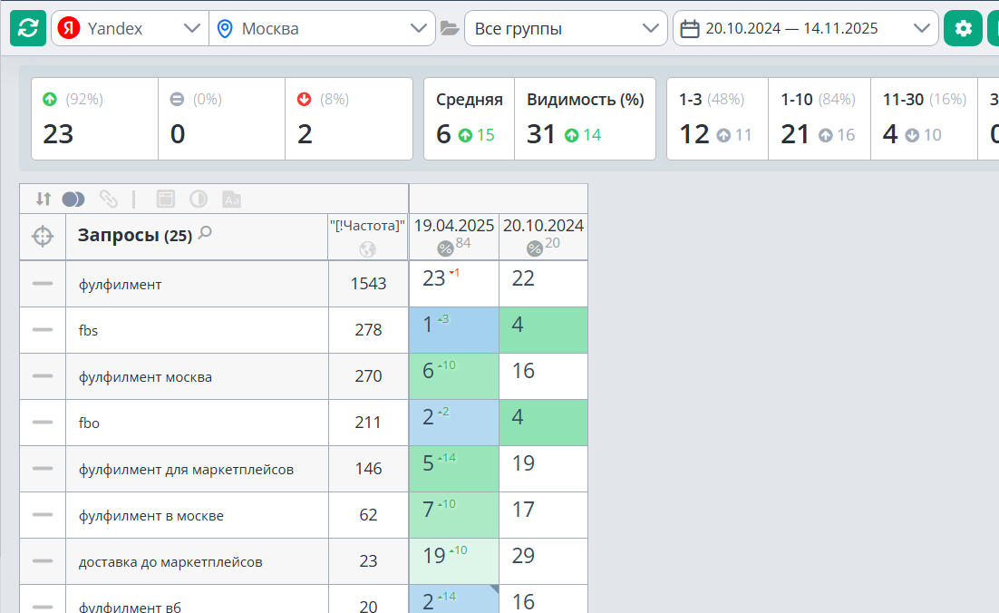Click the dash icon for доставка до маркетплейсов
Screen dimensions: 999x613
point(43,560)
